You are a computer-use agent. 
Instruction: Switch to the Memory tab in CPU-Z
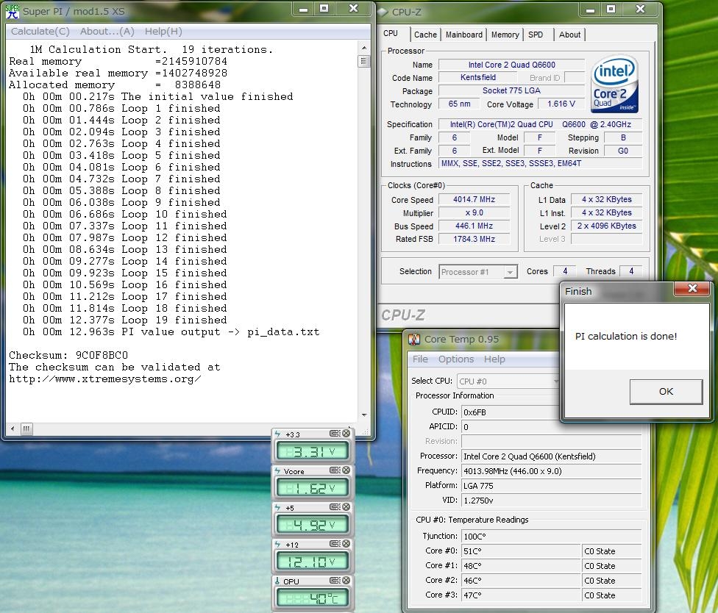(505, 35)
